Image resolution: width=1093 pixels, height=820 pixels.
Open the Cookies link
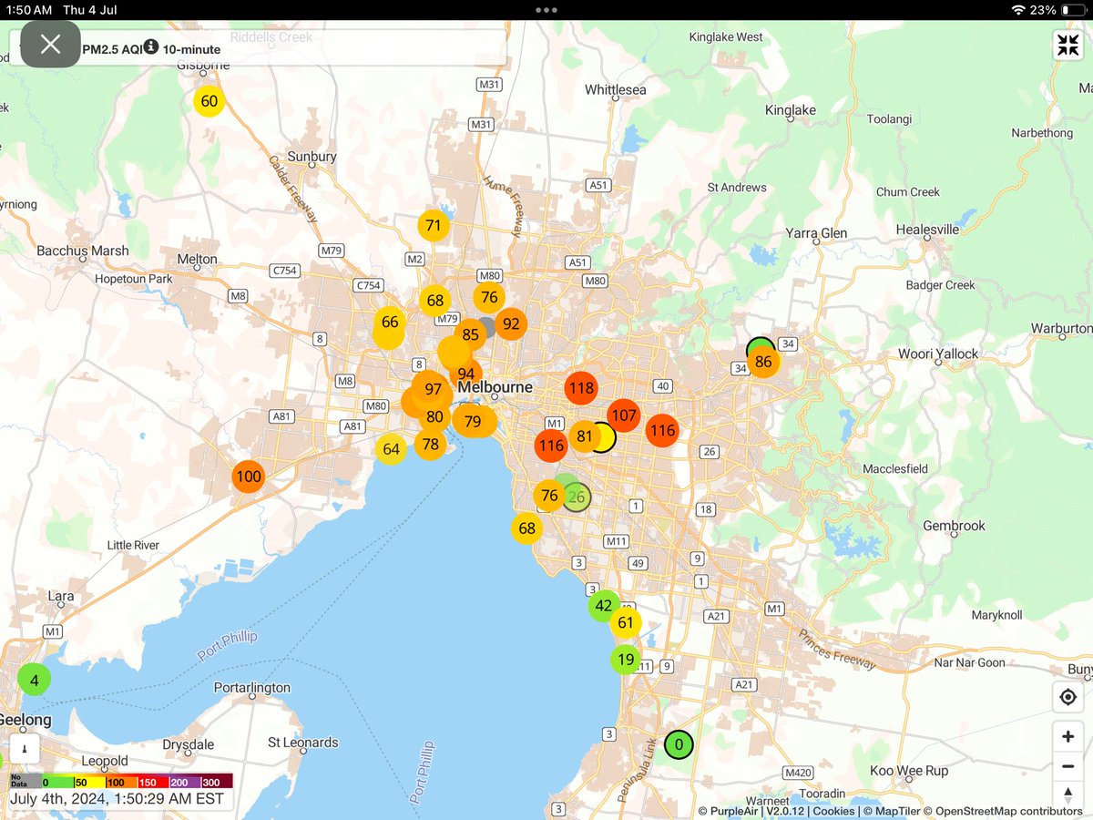coord(833,811)
